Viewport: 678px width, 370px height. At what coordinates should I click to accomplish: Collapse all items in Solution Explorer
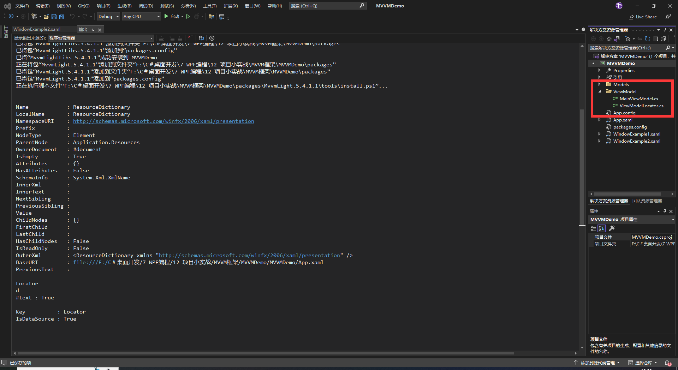(655, 39)
